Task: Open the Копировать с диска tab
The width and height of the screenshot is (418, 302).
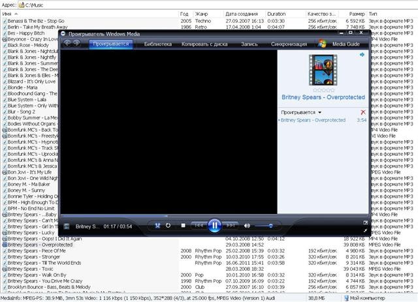Action: tap(204, 44)
